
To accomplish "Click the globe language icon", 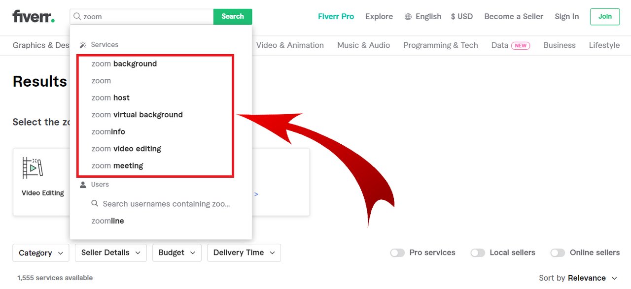I will point(408,17).
